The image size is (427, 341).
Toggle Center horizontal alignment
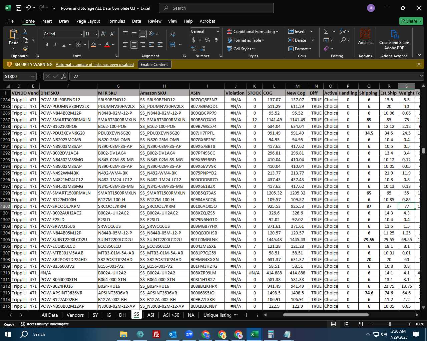134,45
